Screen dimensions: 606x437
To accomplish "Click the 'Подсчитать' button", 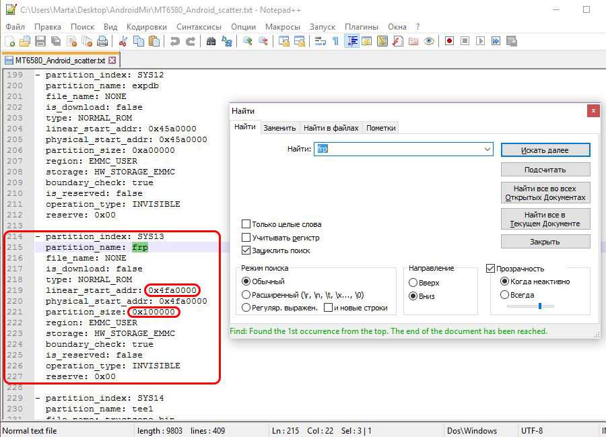I will [545, 170].
